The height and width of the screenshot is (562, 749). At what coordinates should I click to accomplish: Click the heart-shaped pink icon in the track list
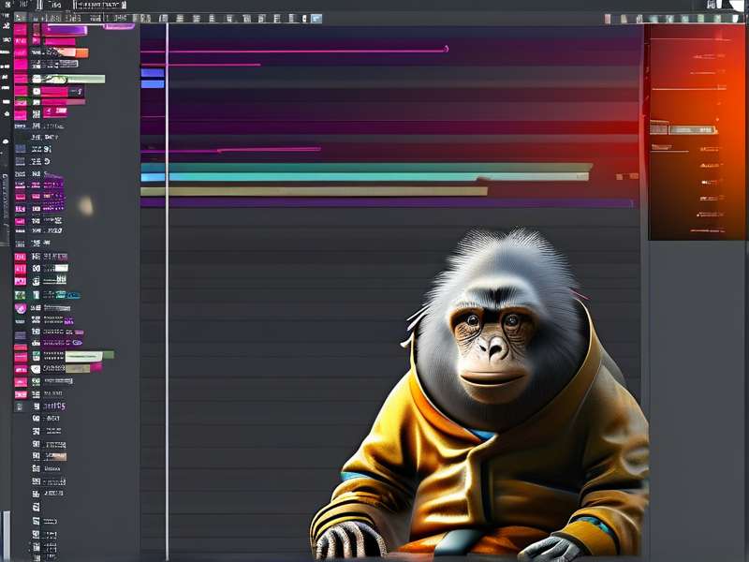21,308
